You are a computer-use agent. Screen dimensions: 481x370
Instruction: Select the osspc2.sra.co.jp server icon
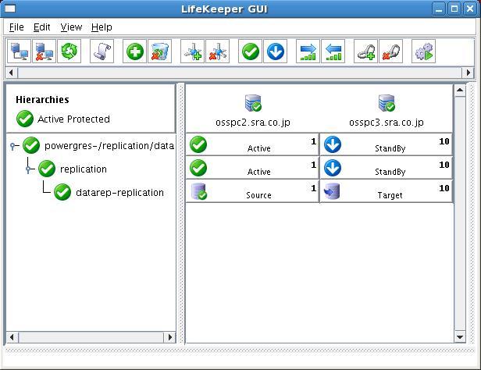253,103
